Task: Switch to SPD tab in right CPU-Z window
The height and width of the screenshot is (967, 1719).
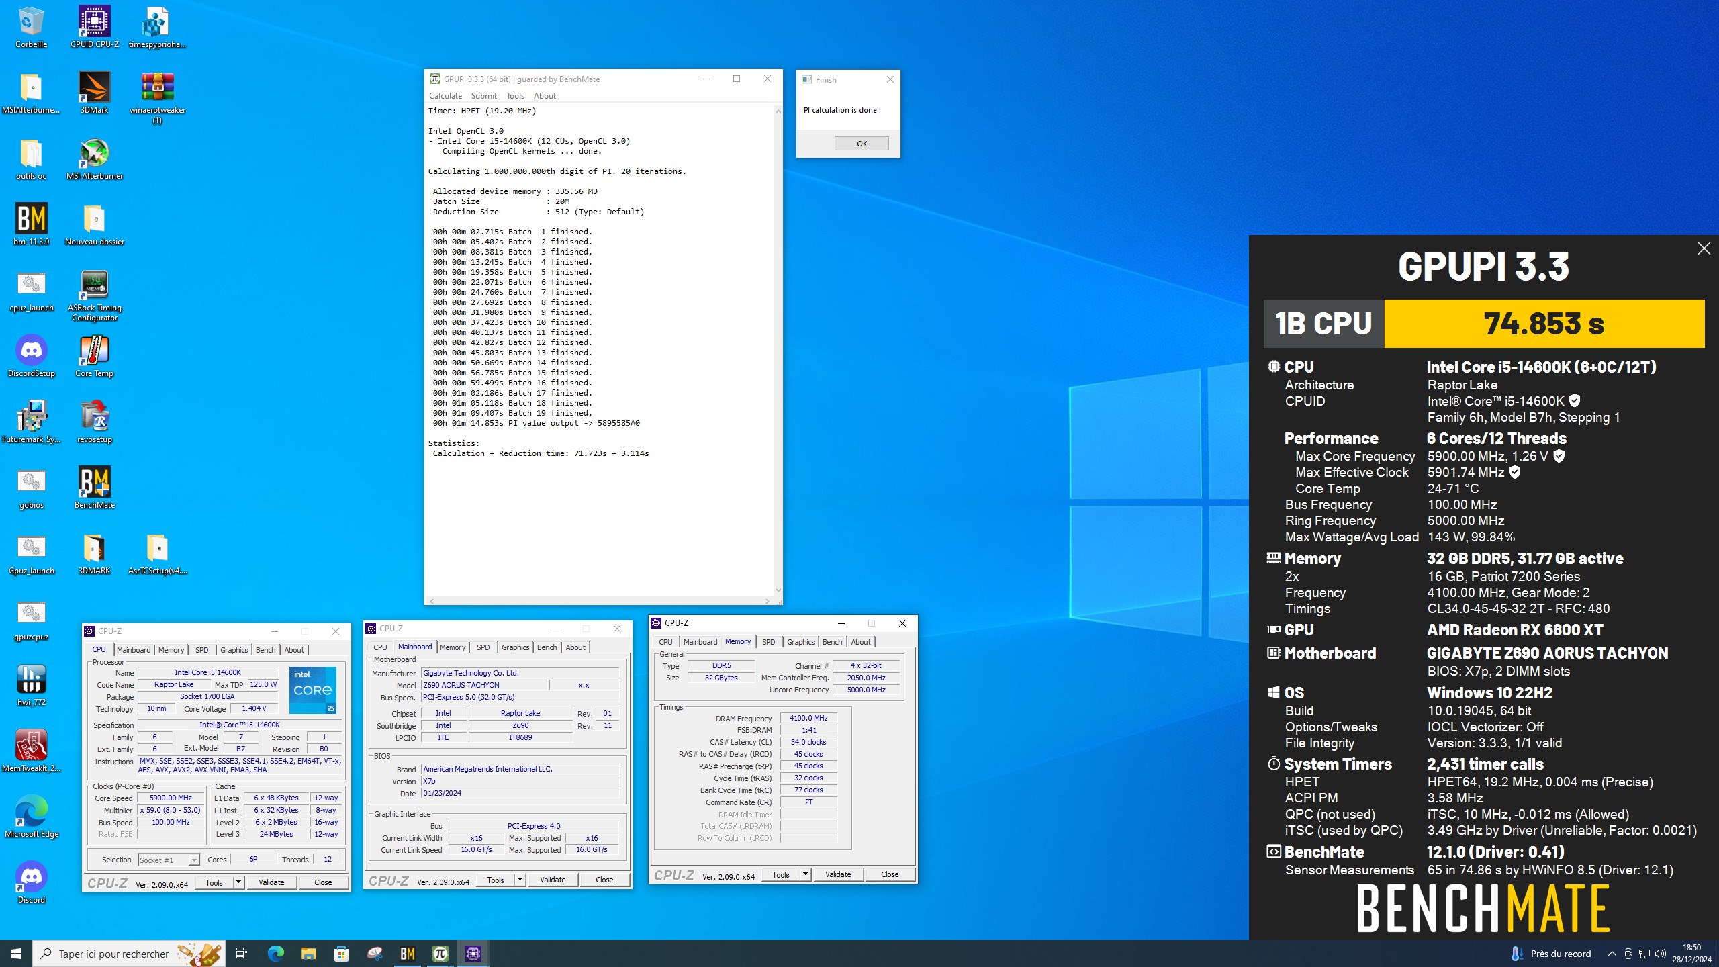Action: (x=768, y=642)
